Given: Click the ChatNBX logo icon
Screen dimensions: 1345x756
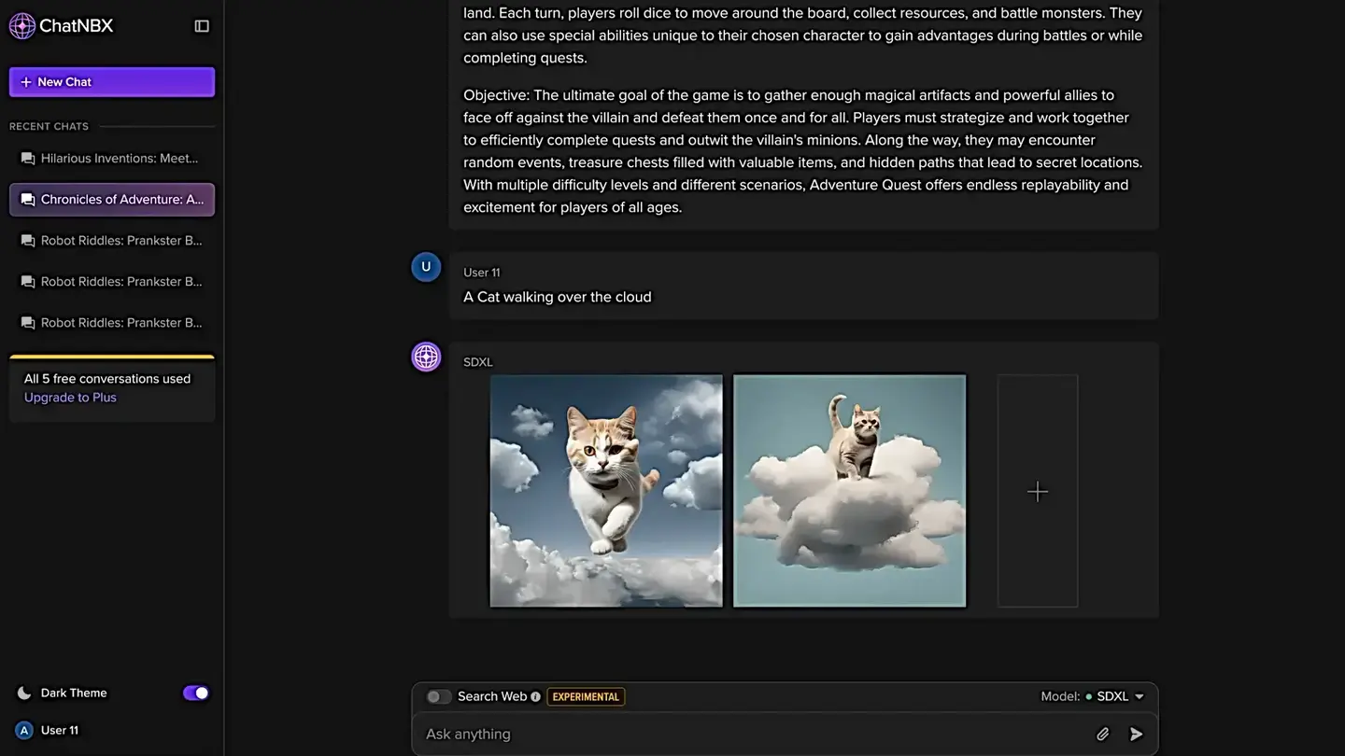Looking at the screenshot, I should click(22, 26).
